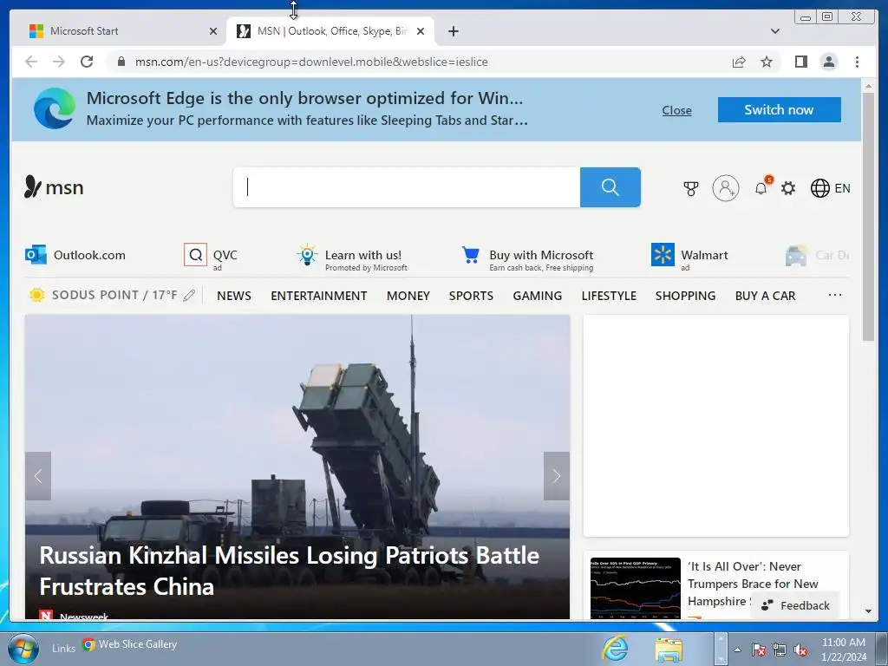Open the Trumpers polling chart thumbnail

tap(636, 588)
